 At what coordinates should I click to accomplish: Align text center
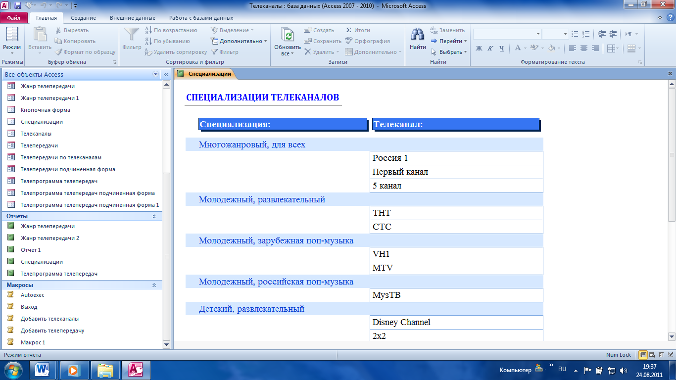tap(584, 48)
